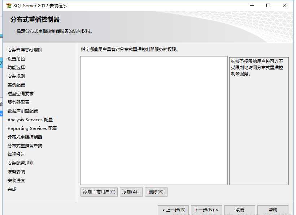
Task: Select the 功能选择 step in the sidebar
Action: (16, 68)
